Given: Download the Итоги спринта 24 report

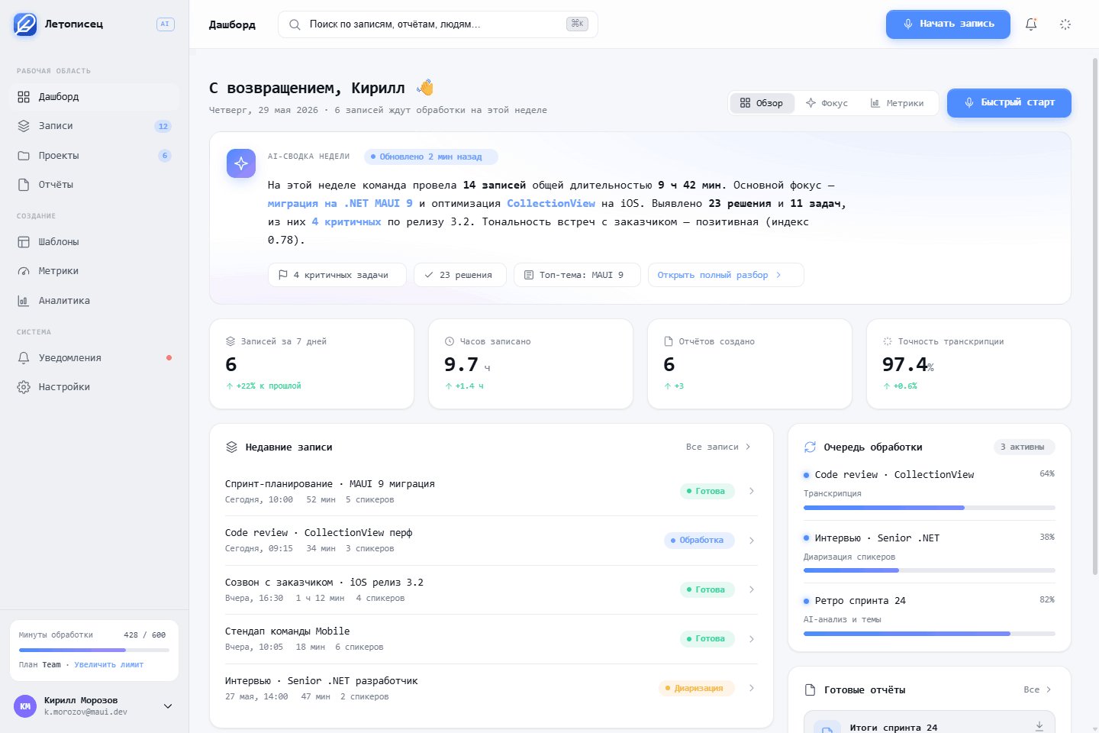Looking at the screenshot, I should [x=1039, y=725].
